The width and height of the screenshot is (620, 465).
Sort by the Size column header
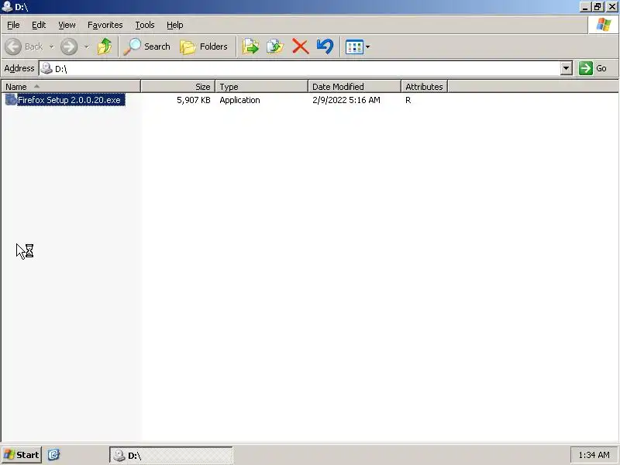pos(178,87)
